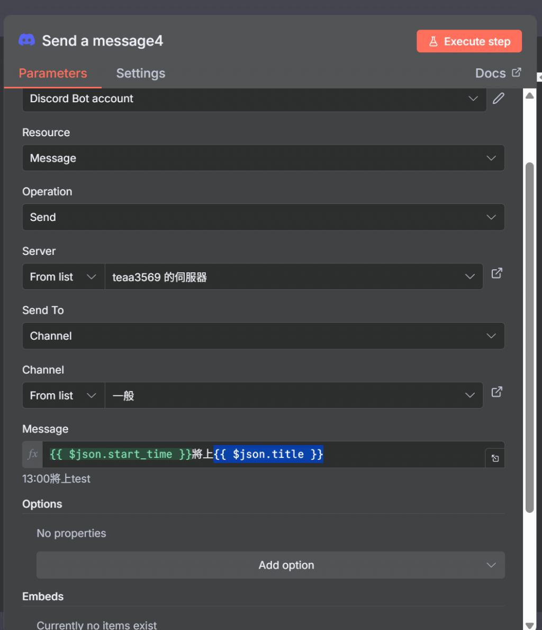Click the Discord logo icon in header

coord(27,40)
